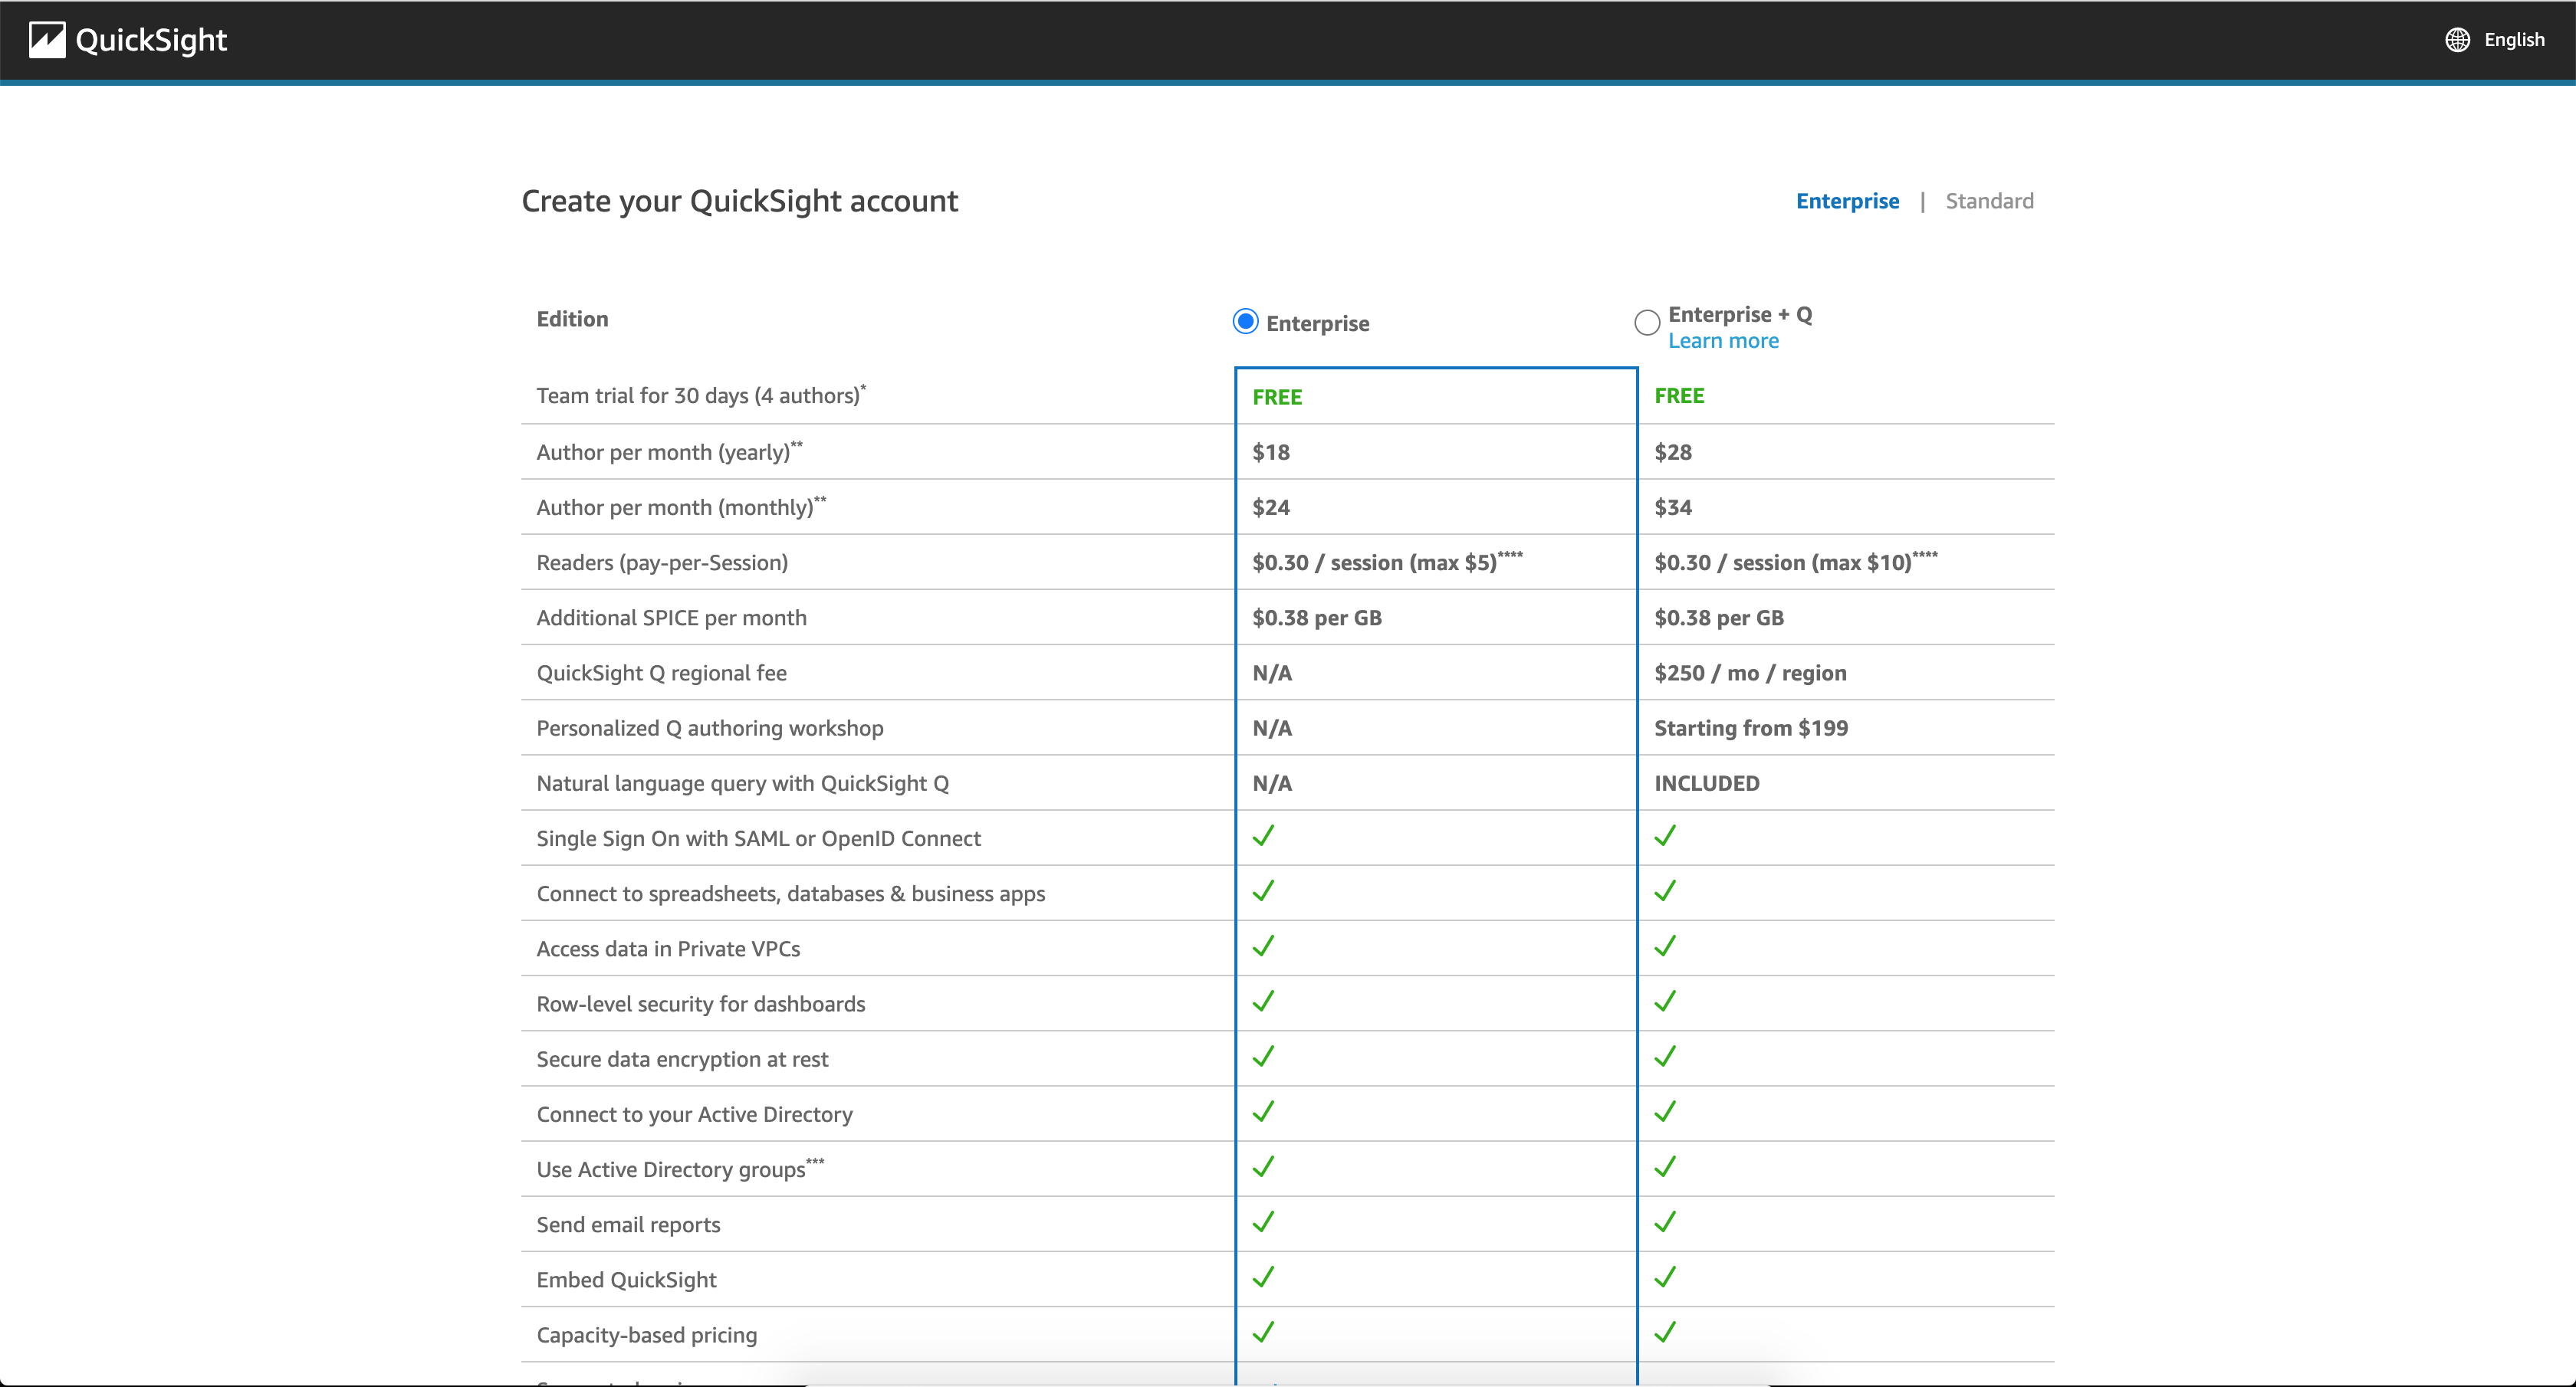Screen dimensions: 2576x1387
Task: Click 'Team trial for 30 days (4 authors)' label
Action: 701,395
